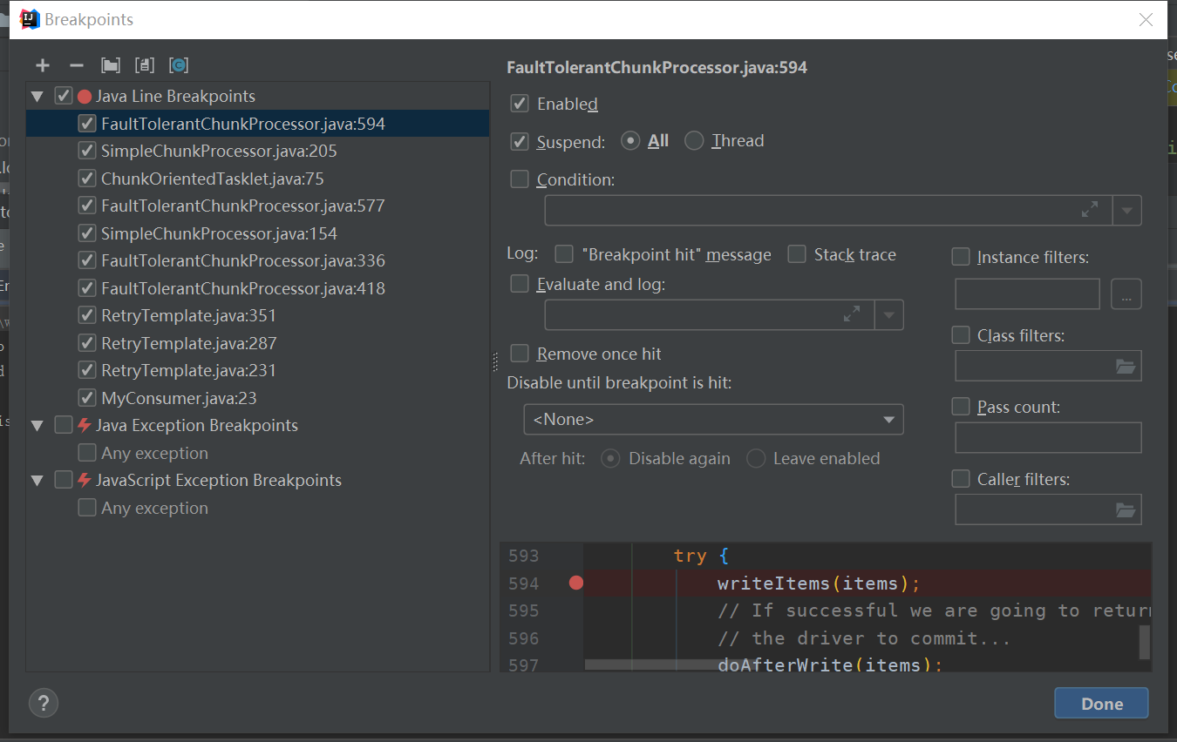Screen dimensions: 1177x742
Task: Click the Add breakpoint plus icon
Action: [x=43, y=65]
